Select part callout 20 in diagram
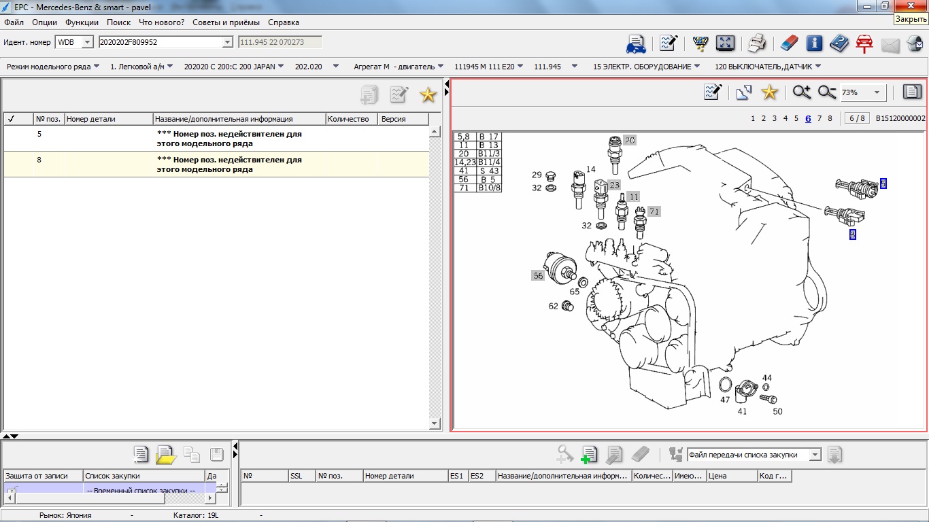This screenshot has height=522, width=929. 630,141
